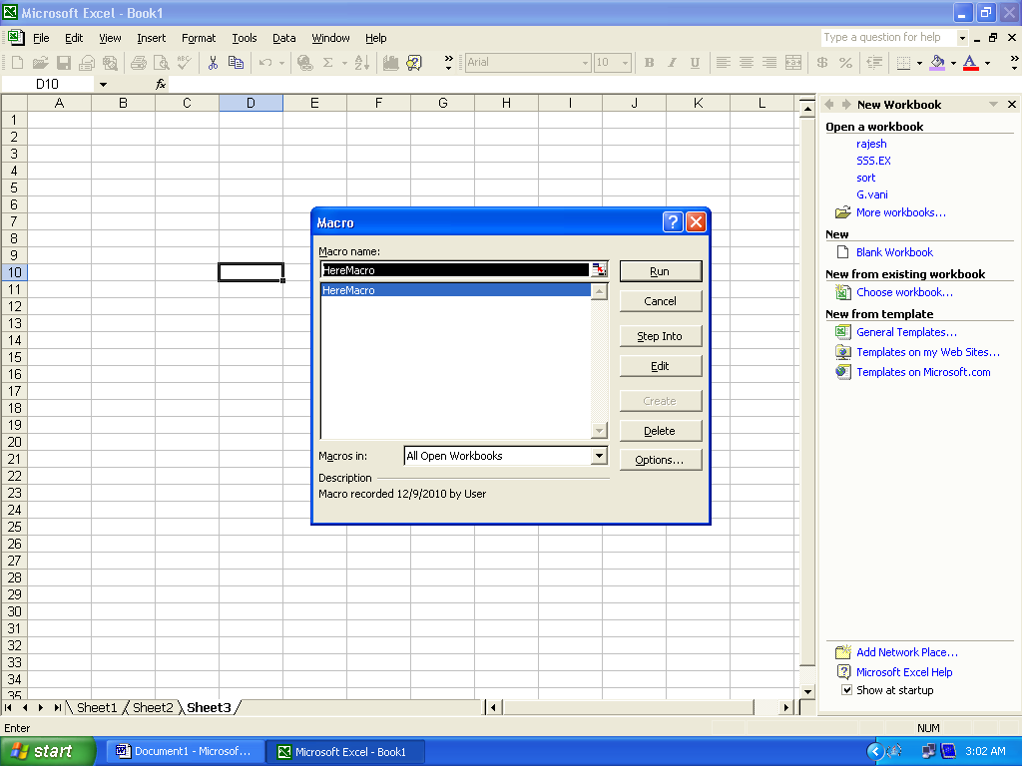Screen dimensions: 1022x766
Task: Open the Undo history dropdown arrow
Action: (x=281, y=63)
